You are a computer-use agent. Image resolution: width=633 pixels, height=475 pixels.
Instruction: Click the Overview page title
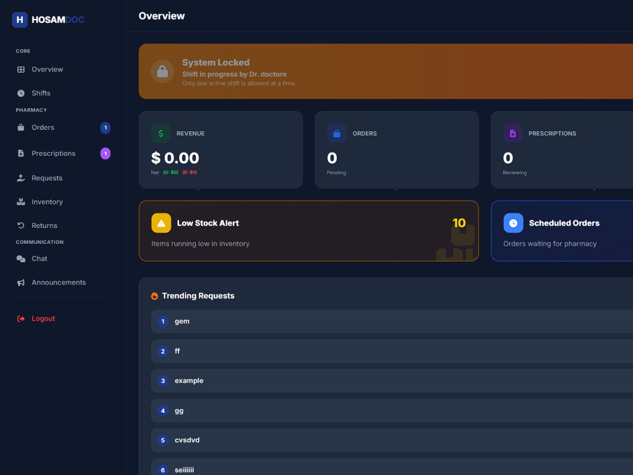(161, 16)
